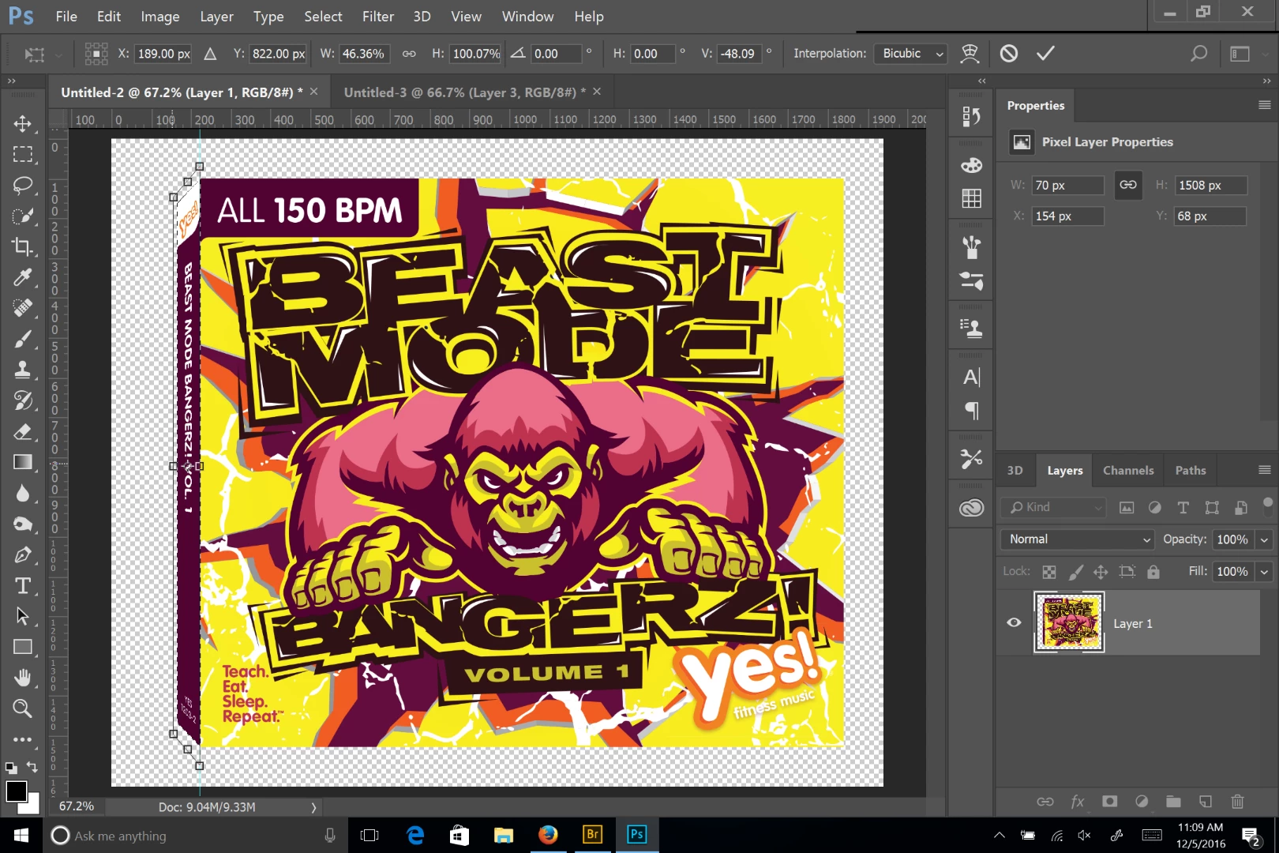Viewport: 1279px width, 853px height.
Task: Click the zoom percentage field in status bar
Action: (x=77, y=806)
